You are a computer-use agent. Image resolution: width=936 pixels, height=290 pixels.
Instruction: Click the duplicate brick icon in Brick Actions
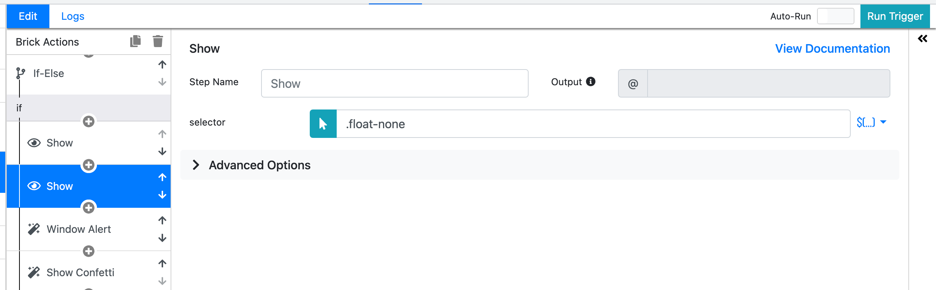coord(135,41)
